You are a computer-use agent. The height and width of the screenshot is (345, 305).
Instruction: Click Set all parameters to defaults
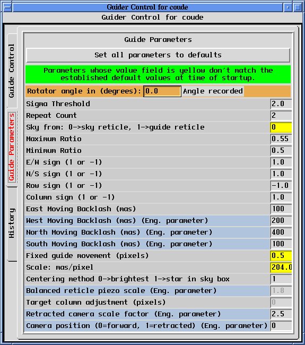[158, 55]
